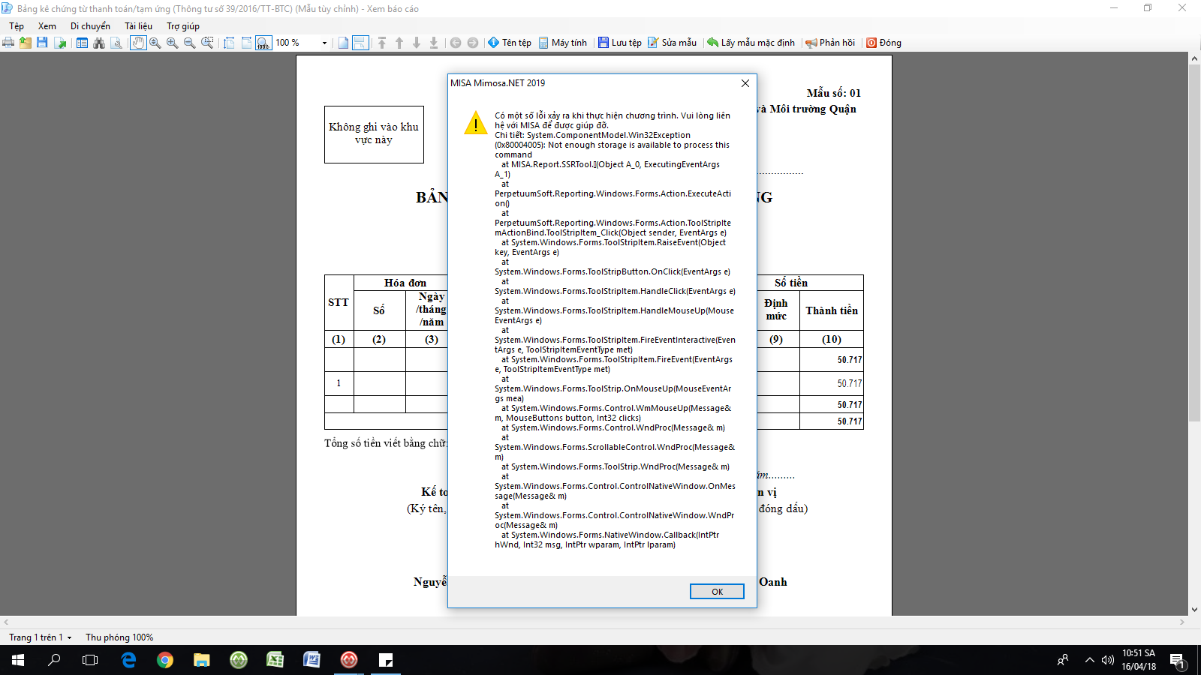Viewport: 1201px width, 675px height.
Task: Open Google Chrome from the taskbar
Action: coord(165,660)
